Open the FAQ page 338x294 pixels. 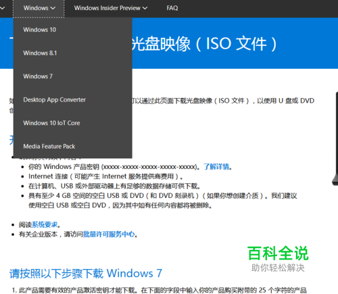coord(172,8)
